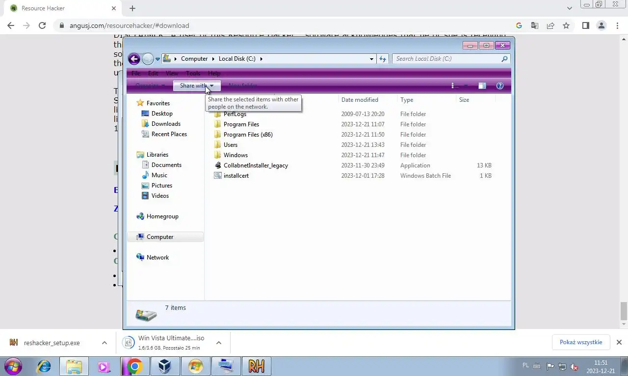This screenshot has width=628, height=376.
Task: Open Videos library
Action: click(160, 196)
